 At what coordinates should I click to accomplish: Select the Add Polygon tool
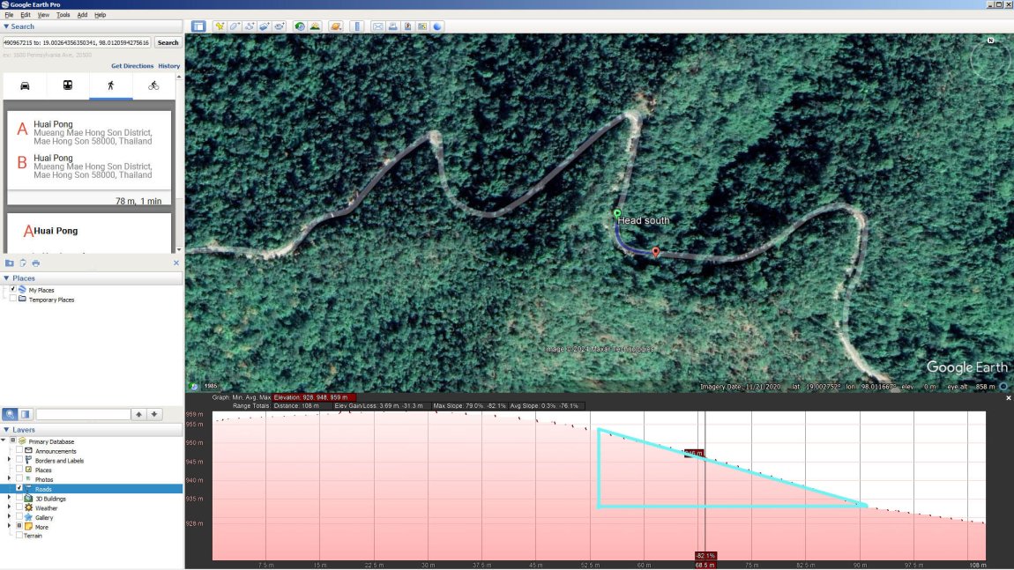point(235,26)
